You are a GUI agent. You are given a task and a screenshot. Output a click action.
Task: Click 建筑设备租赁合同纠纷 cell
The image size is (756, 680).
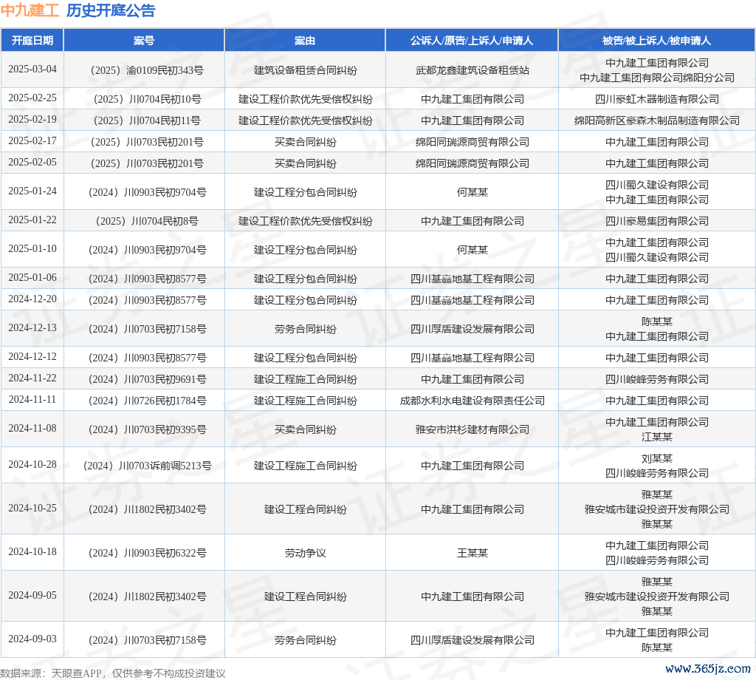point(305,70)
